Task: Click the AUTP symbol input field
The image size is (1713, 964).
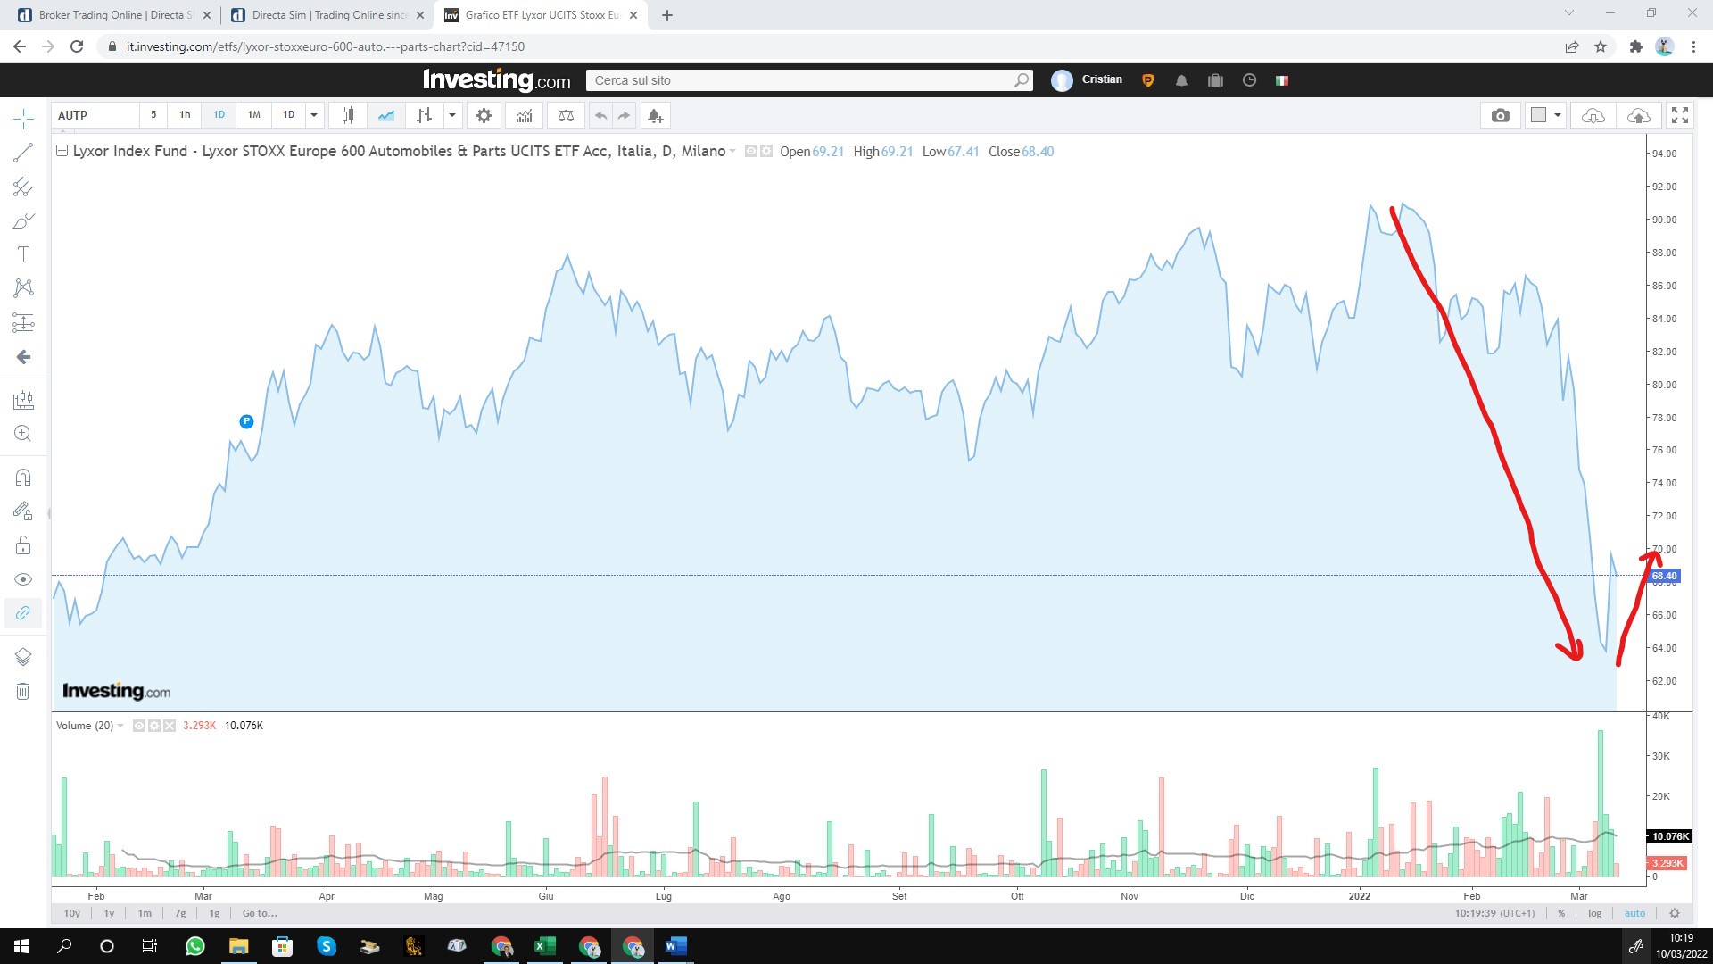Action: pos(96,115)
